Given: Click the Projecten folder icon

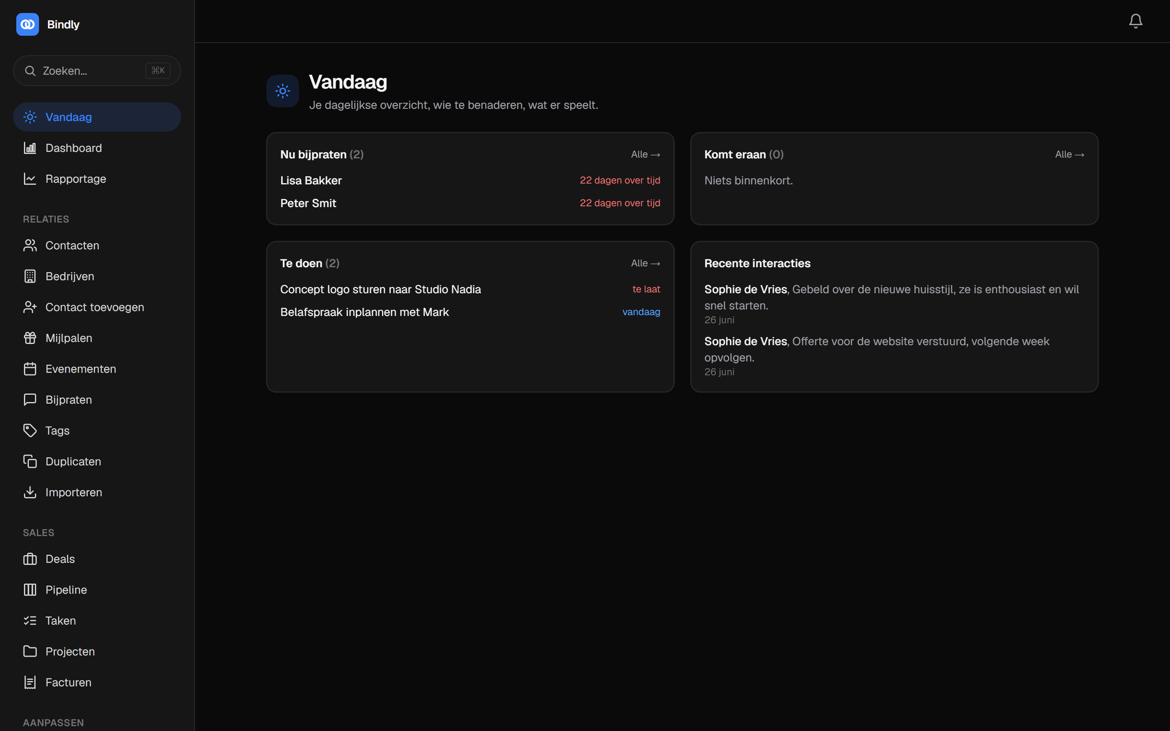Looking at the screenshot, I should 30,652.
